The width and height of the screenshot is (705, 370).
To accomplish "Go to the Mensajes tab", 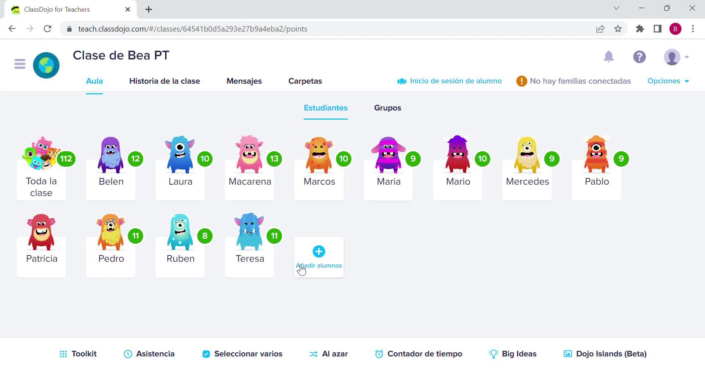I will click(x=244, y=81).
